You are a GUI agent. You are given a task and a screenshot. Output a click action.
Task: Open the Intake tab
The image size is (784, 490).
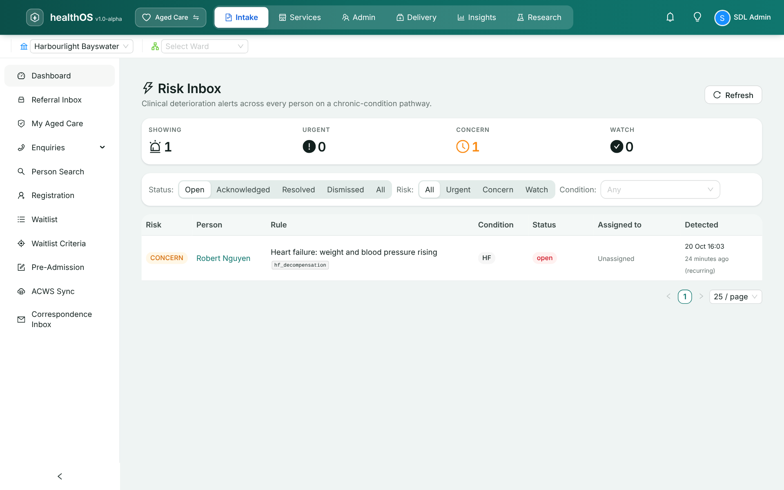(241, 18)
